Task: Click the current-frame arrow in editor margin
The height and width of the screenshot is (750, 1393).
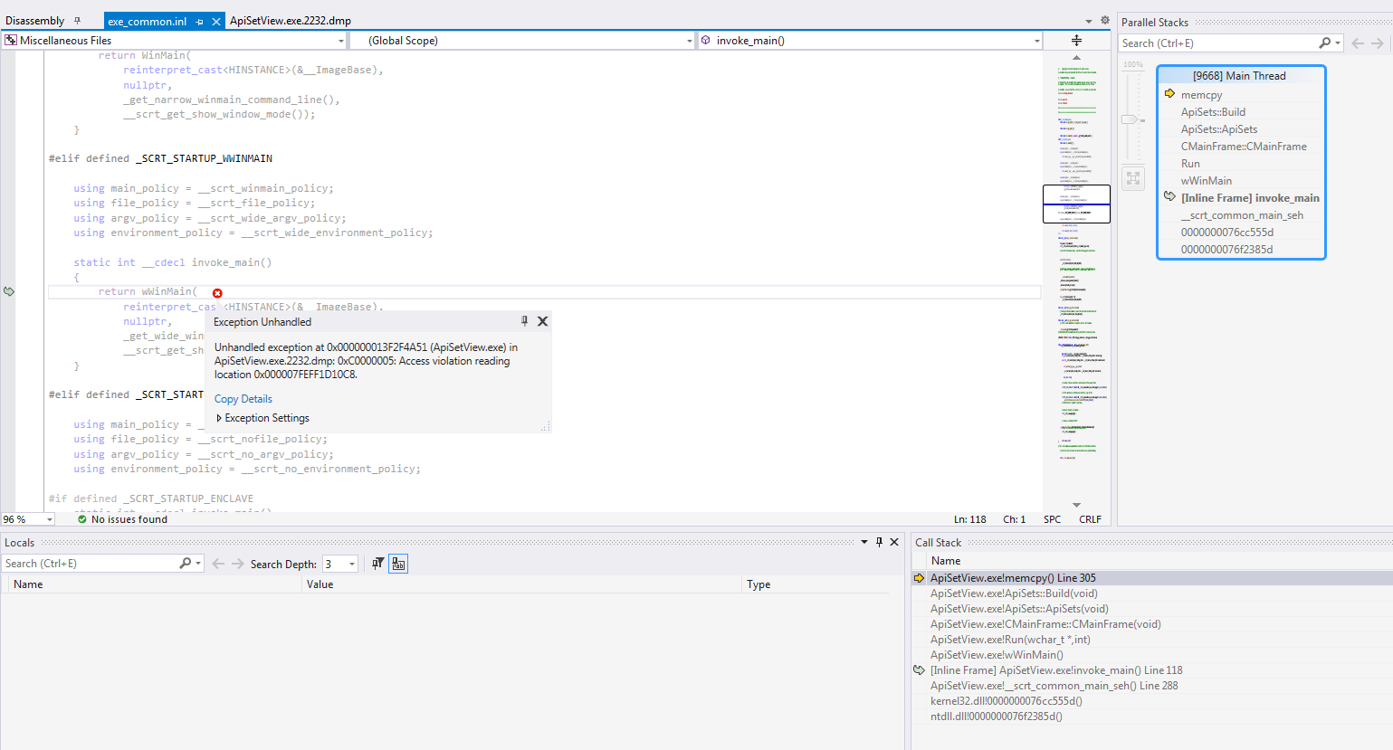Action: click(9, 291)
